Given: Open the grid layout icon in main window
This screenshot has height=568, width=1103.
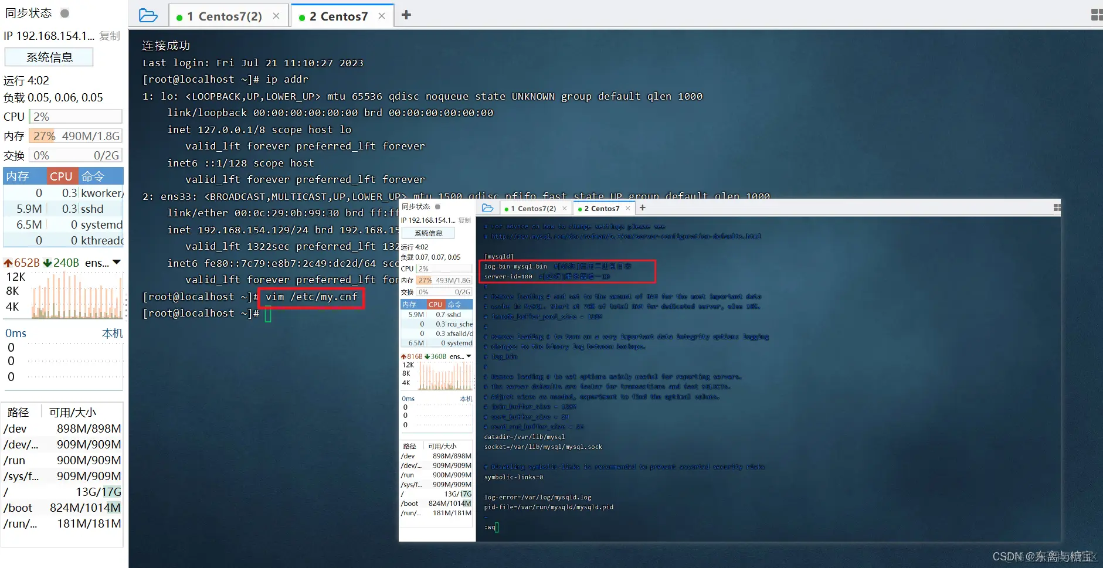Looking at the screenshot, I should 1097,15.
